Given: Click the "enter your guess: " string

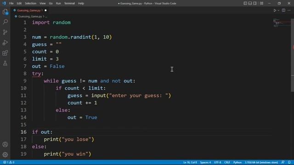Looking at the screenshot, I should pos(139,95).
